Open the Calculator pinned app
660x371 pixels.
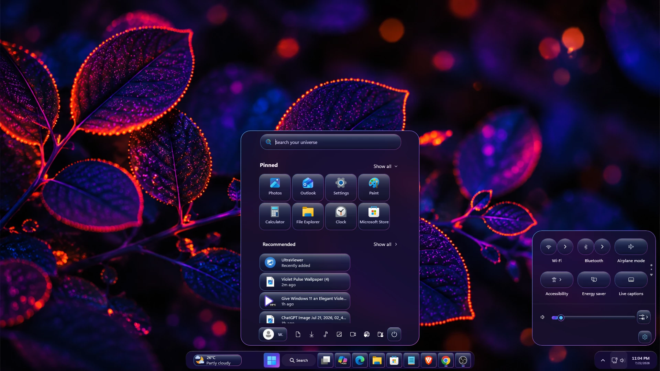[x=275, y=216]
